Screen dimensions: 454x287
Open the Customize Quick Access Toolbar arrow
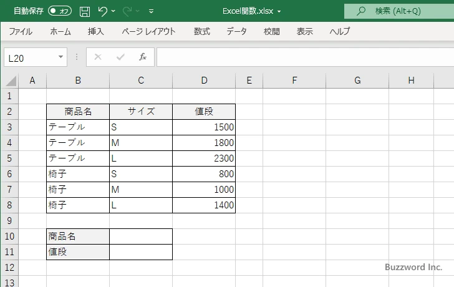[x=151, y=11]
